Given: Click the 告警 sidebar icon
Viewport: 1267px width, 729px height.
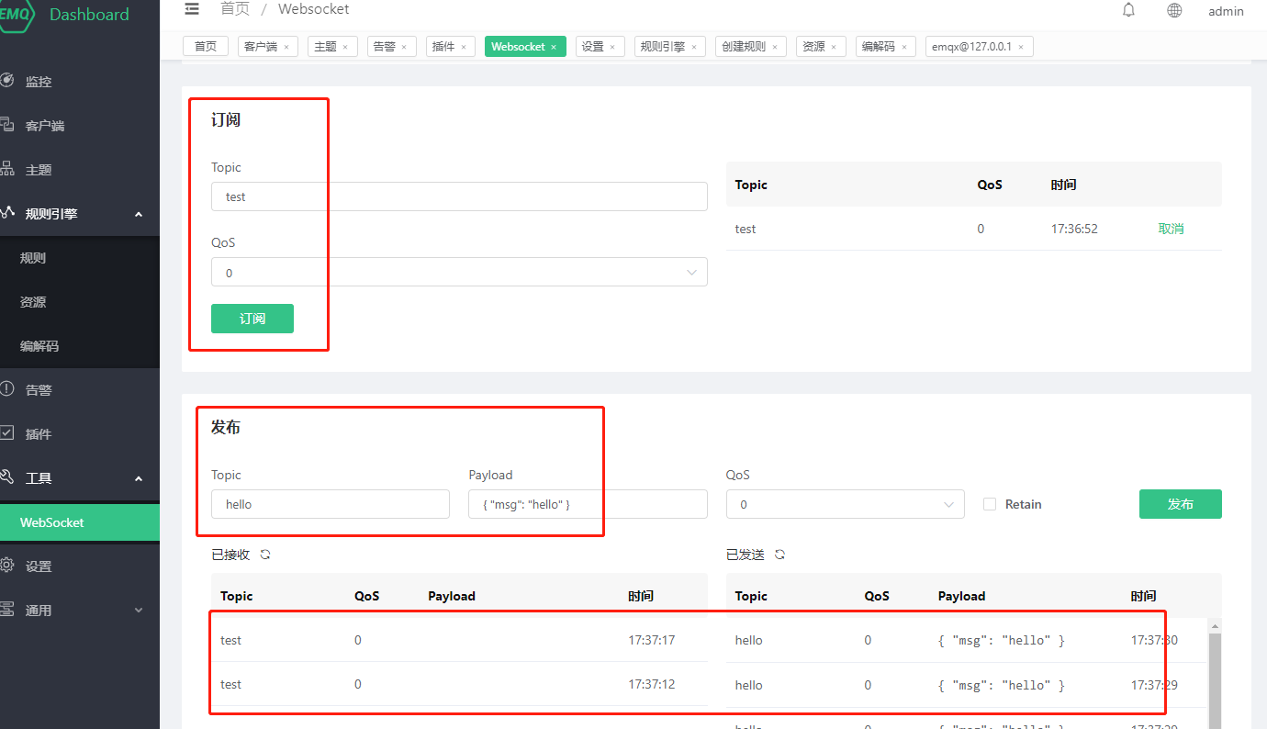Looking at the screenshot, I should 6,389.
